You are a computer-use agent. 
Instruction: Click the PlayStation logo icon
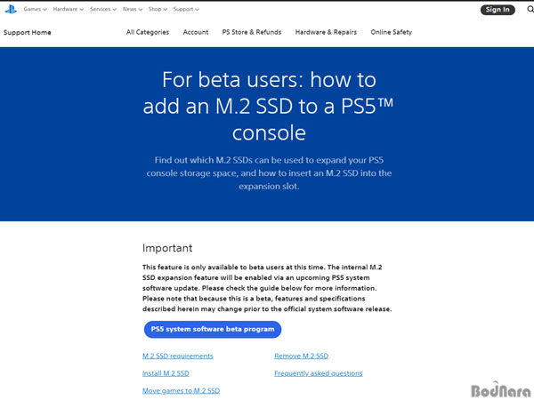11,10
